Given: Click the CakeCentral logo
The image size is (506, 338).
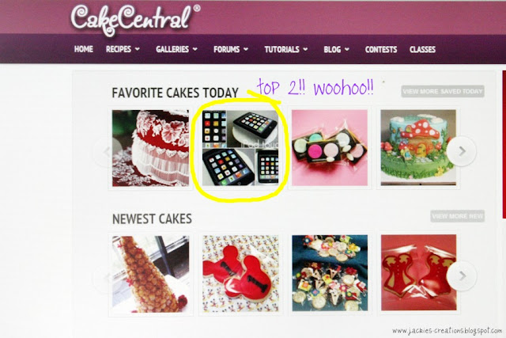Looking at the screenshot, I should point(135,19).
